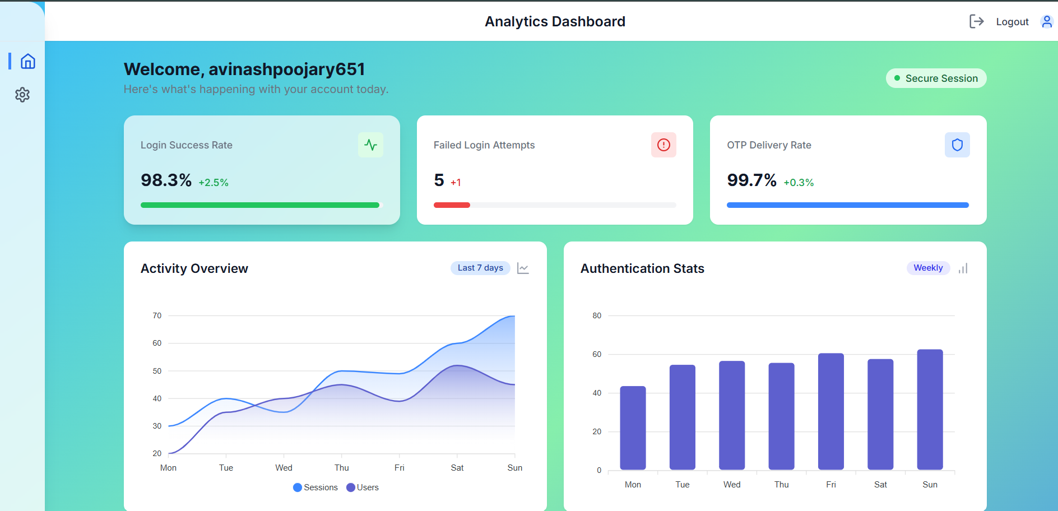Toggle the Users legend entry
This screenshot has height=511, width=1058.
363,487
